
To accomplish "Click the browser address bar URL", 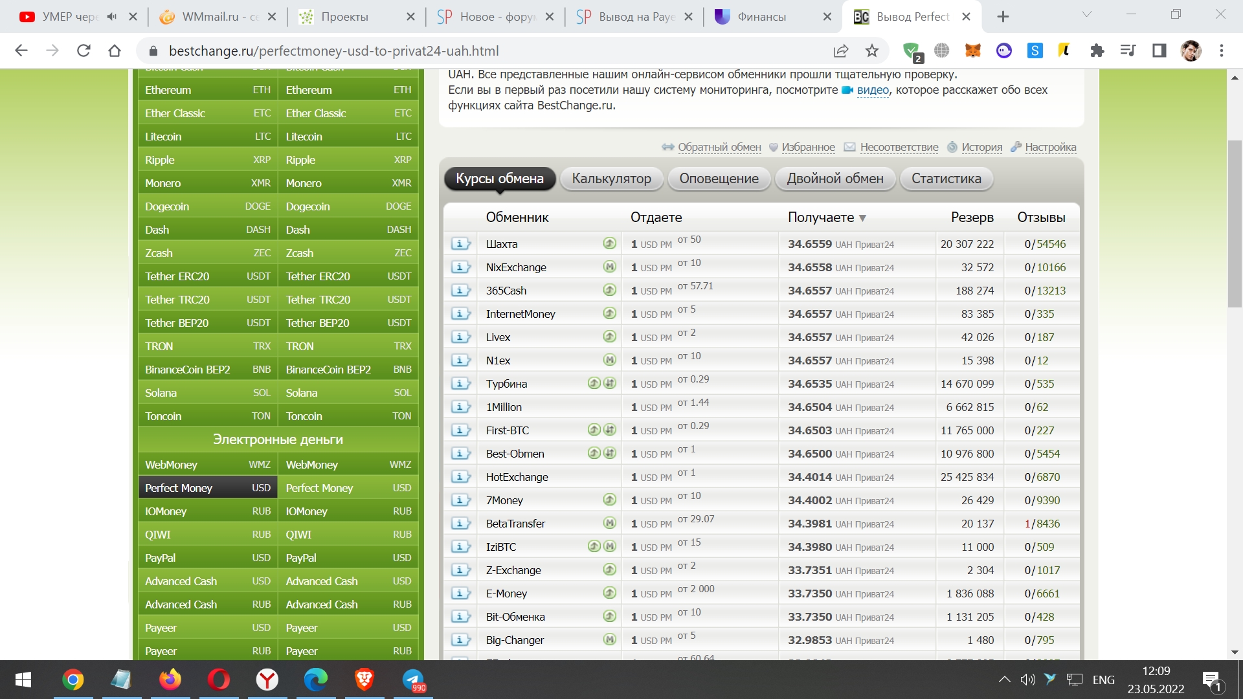I will (333, 50).
